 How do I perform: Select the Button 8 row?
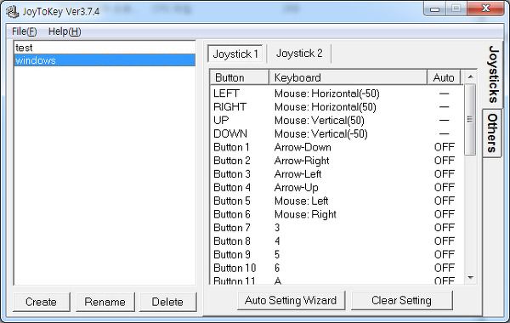click(337, 241)
